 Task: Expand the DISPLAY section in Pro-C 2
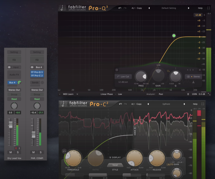coord(115,157)
